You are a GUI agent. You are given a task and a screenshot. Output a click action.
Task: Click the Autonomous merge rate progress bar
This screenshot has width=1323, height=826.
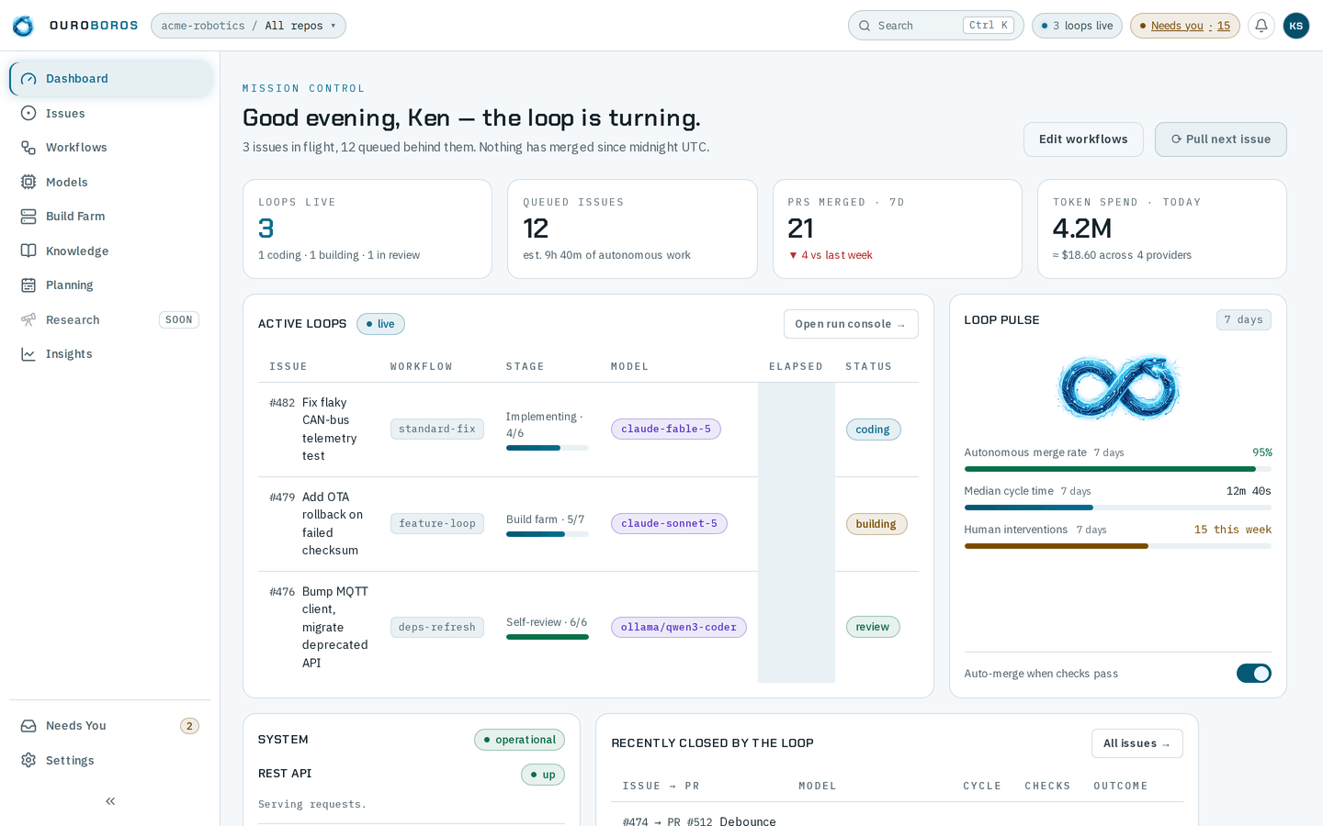click(1117, 469)
